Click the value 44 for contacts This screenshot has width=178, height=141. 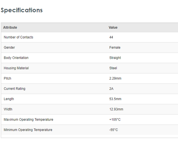pos(111,37)
